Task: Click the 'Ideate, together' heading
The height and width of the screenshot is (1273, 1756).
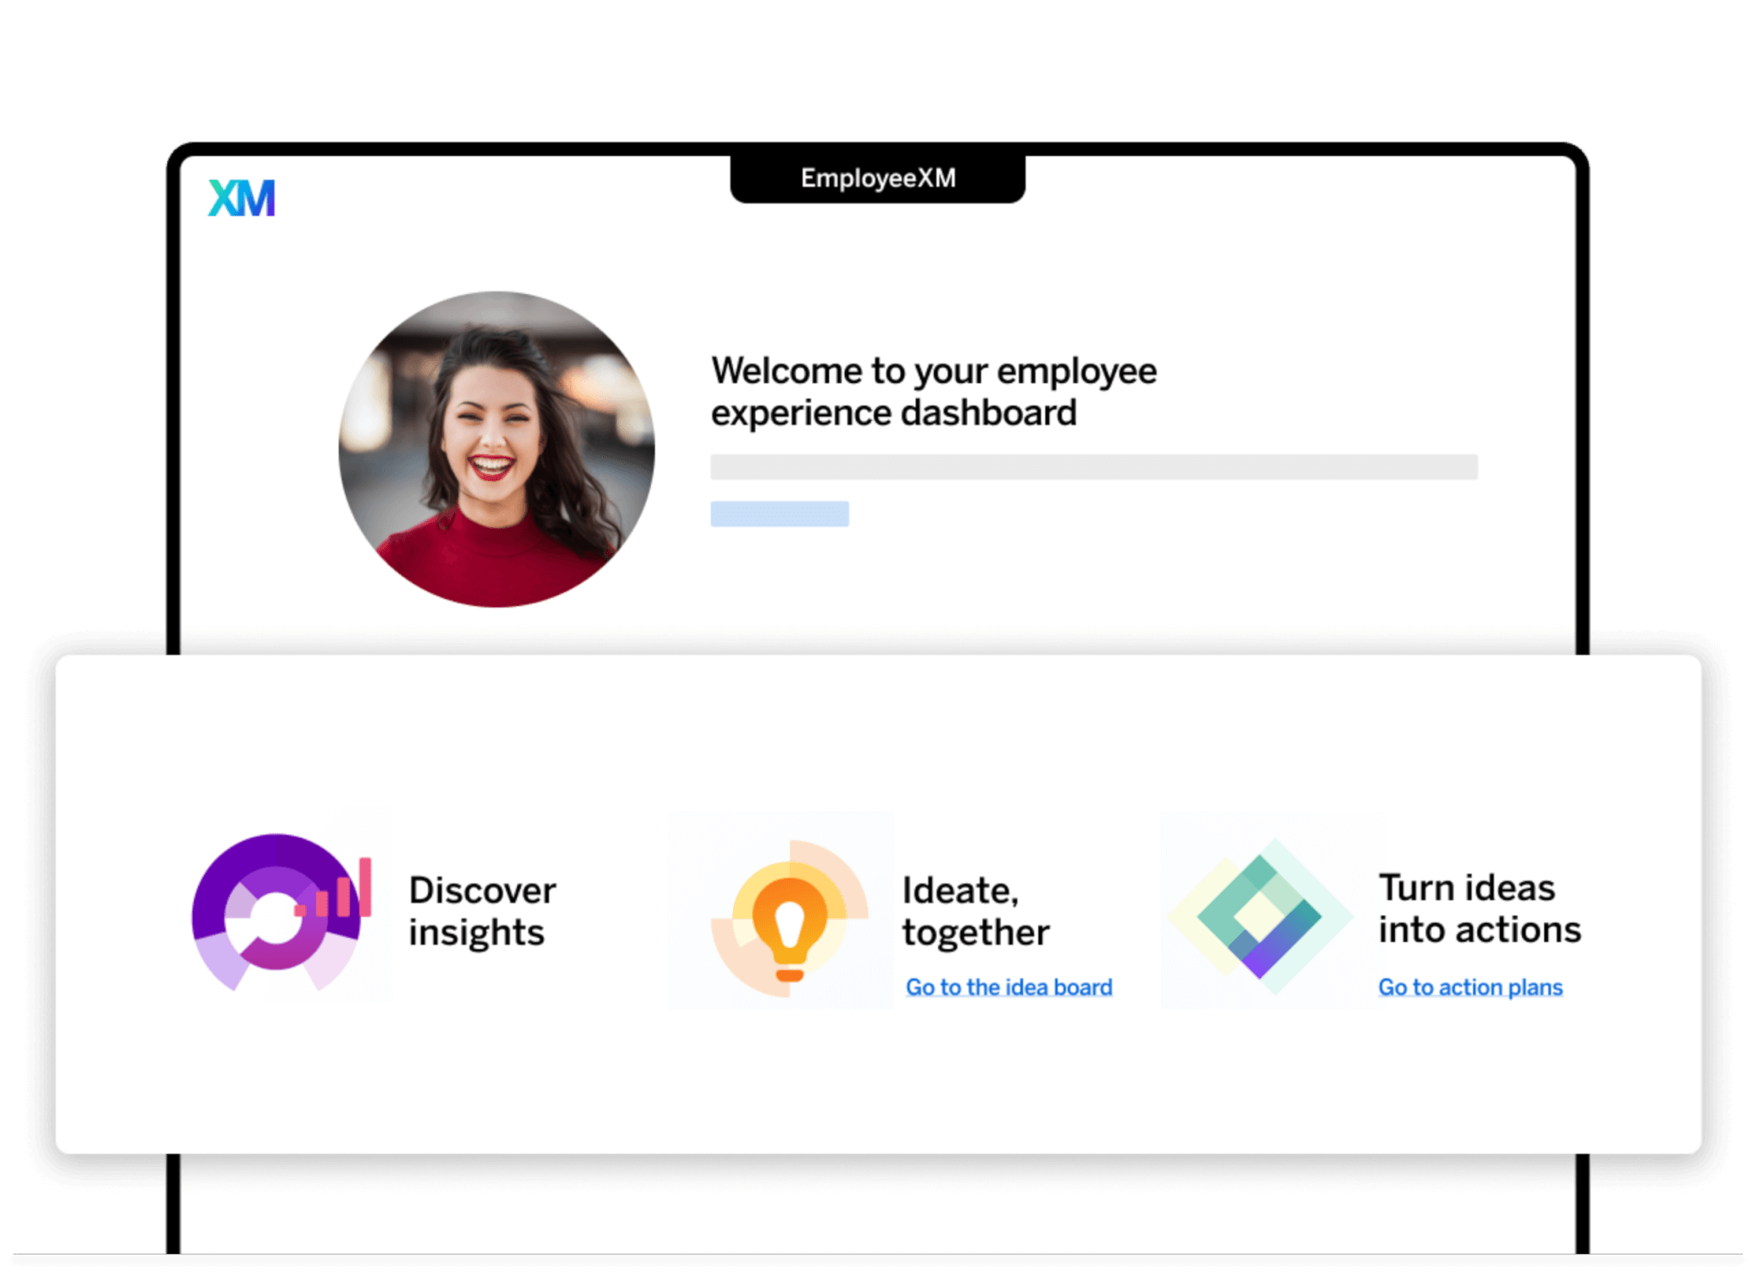Action: pos(976,911)
